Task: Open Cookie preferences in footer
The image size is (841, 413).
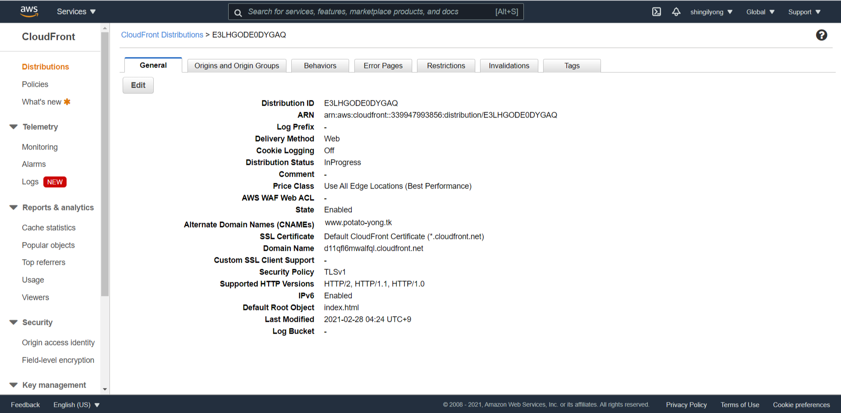Action: (x=801, y=405)
